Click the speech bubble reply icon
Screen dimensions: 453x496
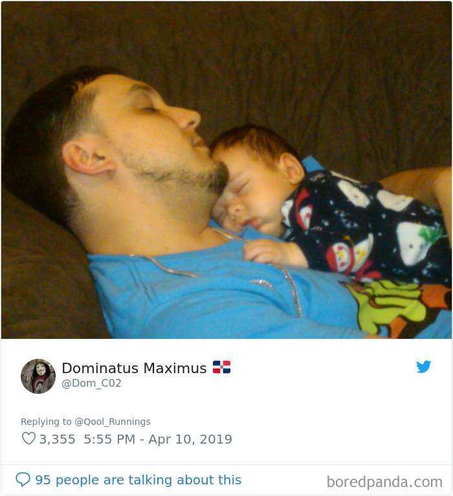pos(23,480)
